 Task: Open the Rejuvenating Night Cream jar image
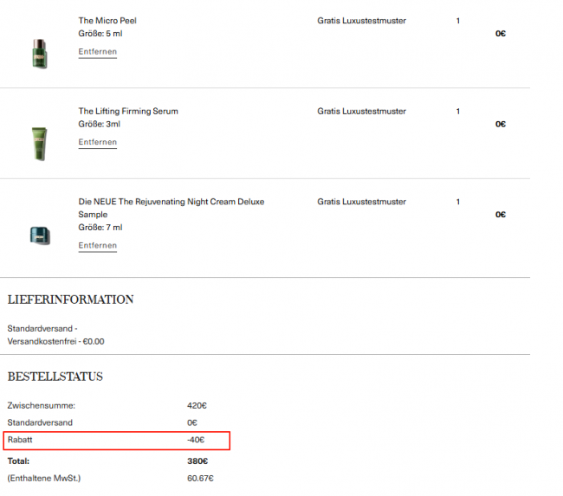point(40,235)
